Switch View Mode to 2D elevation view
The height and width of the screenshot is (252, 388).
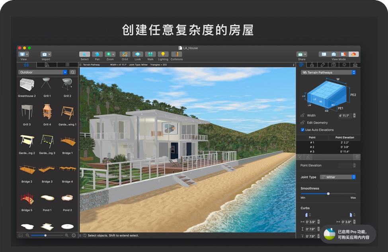tap(333, 54)
